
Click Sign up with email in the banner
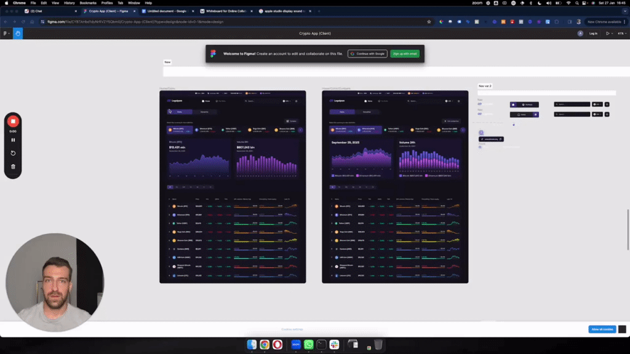(404, 53)
